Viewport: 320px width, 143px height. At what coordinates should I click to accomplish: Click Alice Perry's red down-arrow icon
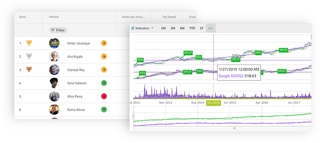pos(104,96)
